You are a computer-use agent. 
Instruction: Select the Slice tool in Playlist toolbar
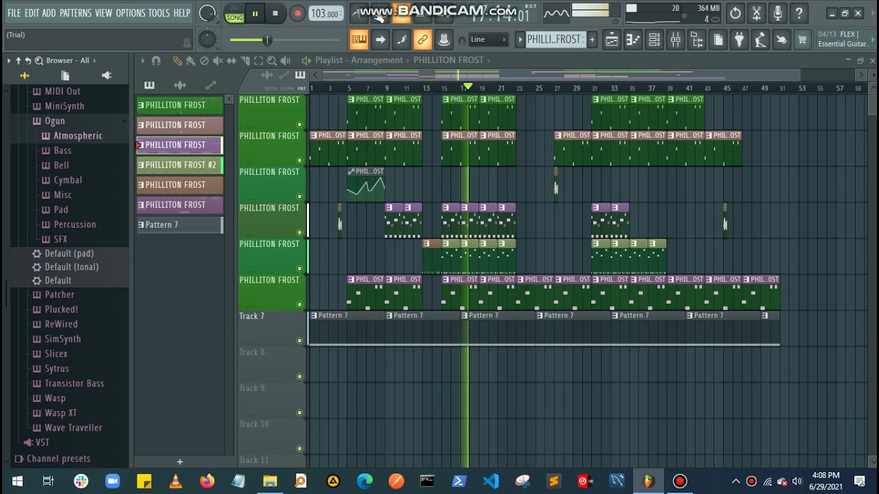pyautogui.click(x=244, y=61)
